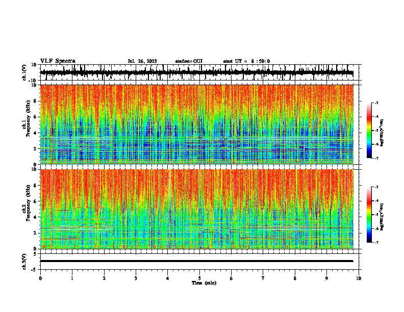This screenshot has width=404, height=312.
Task: Click the start UT = 8:50:0 label
Action: coord(246,61)
